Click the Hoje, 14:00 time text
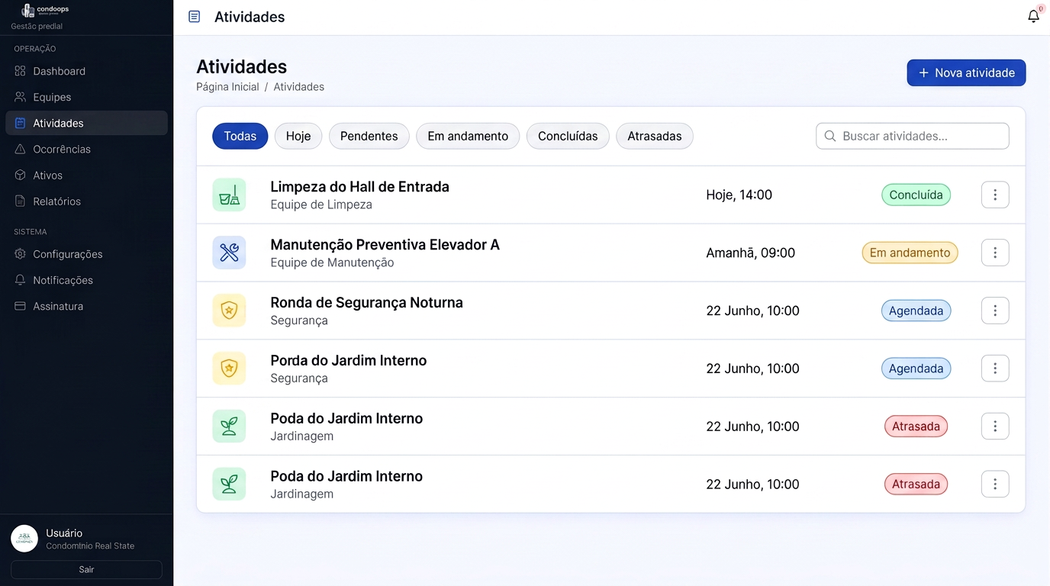The width and height of the screenshot is (1050, 586). coord(739,195)
